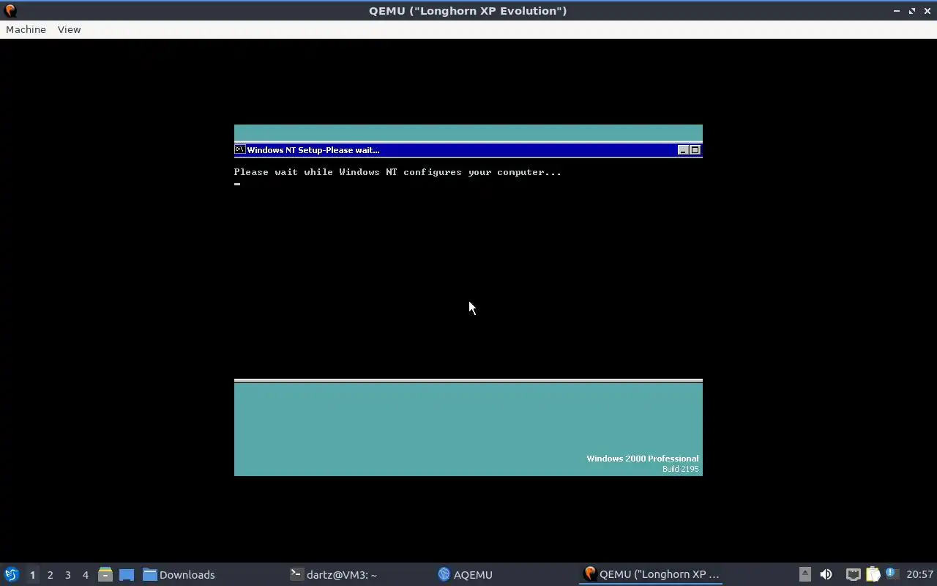Click the Windows 2000 Professional label
This screenshot has width=937, height=586.
pyautogui.click(x=642, y=459)
